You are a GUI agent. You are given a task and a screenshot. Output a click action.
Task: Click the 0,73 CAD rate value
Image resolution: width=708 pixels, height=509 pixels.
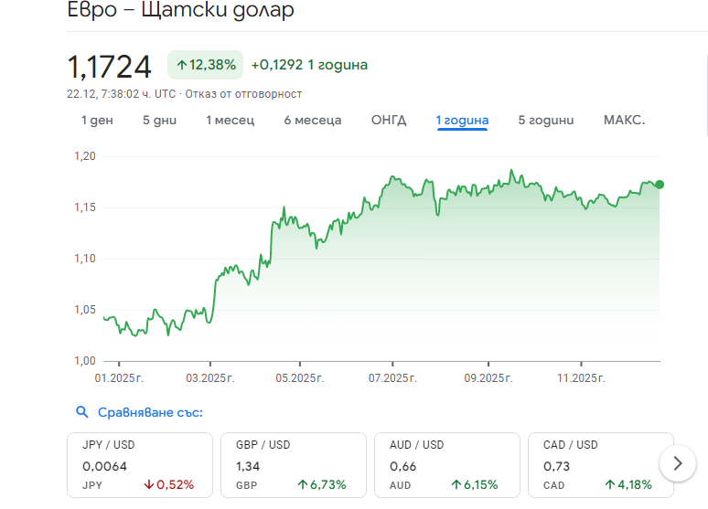(556, 466)
